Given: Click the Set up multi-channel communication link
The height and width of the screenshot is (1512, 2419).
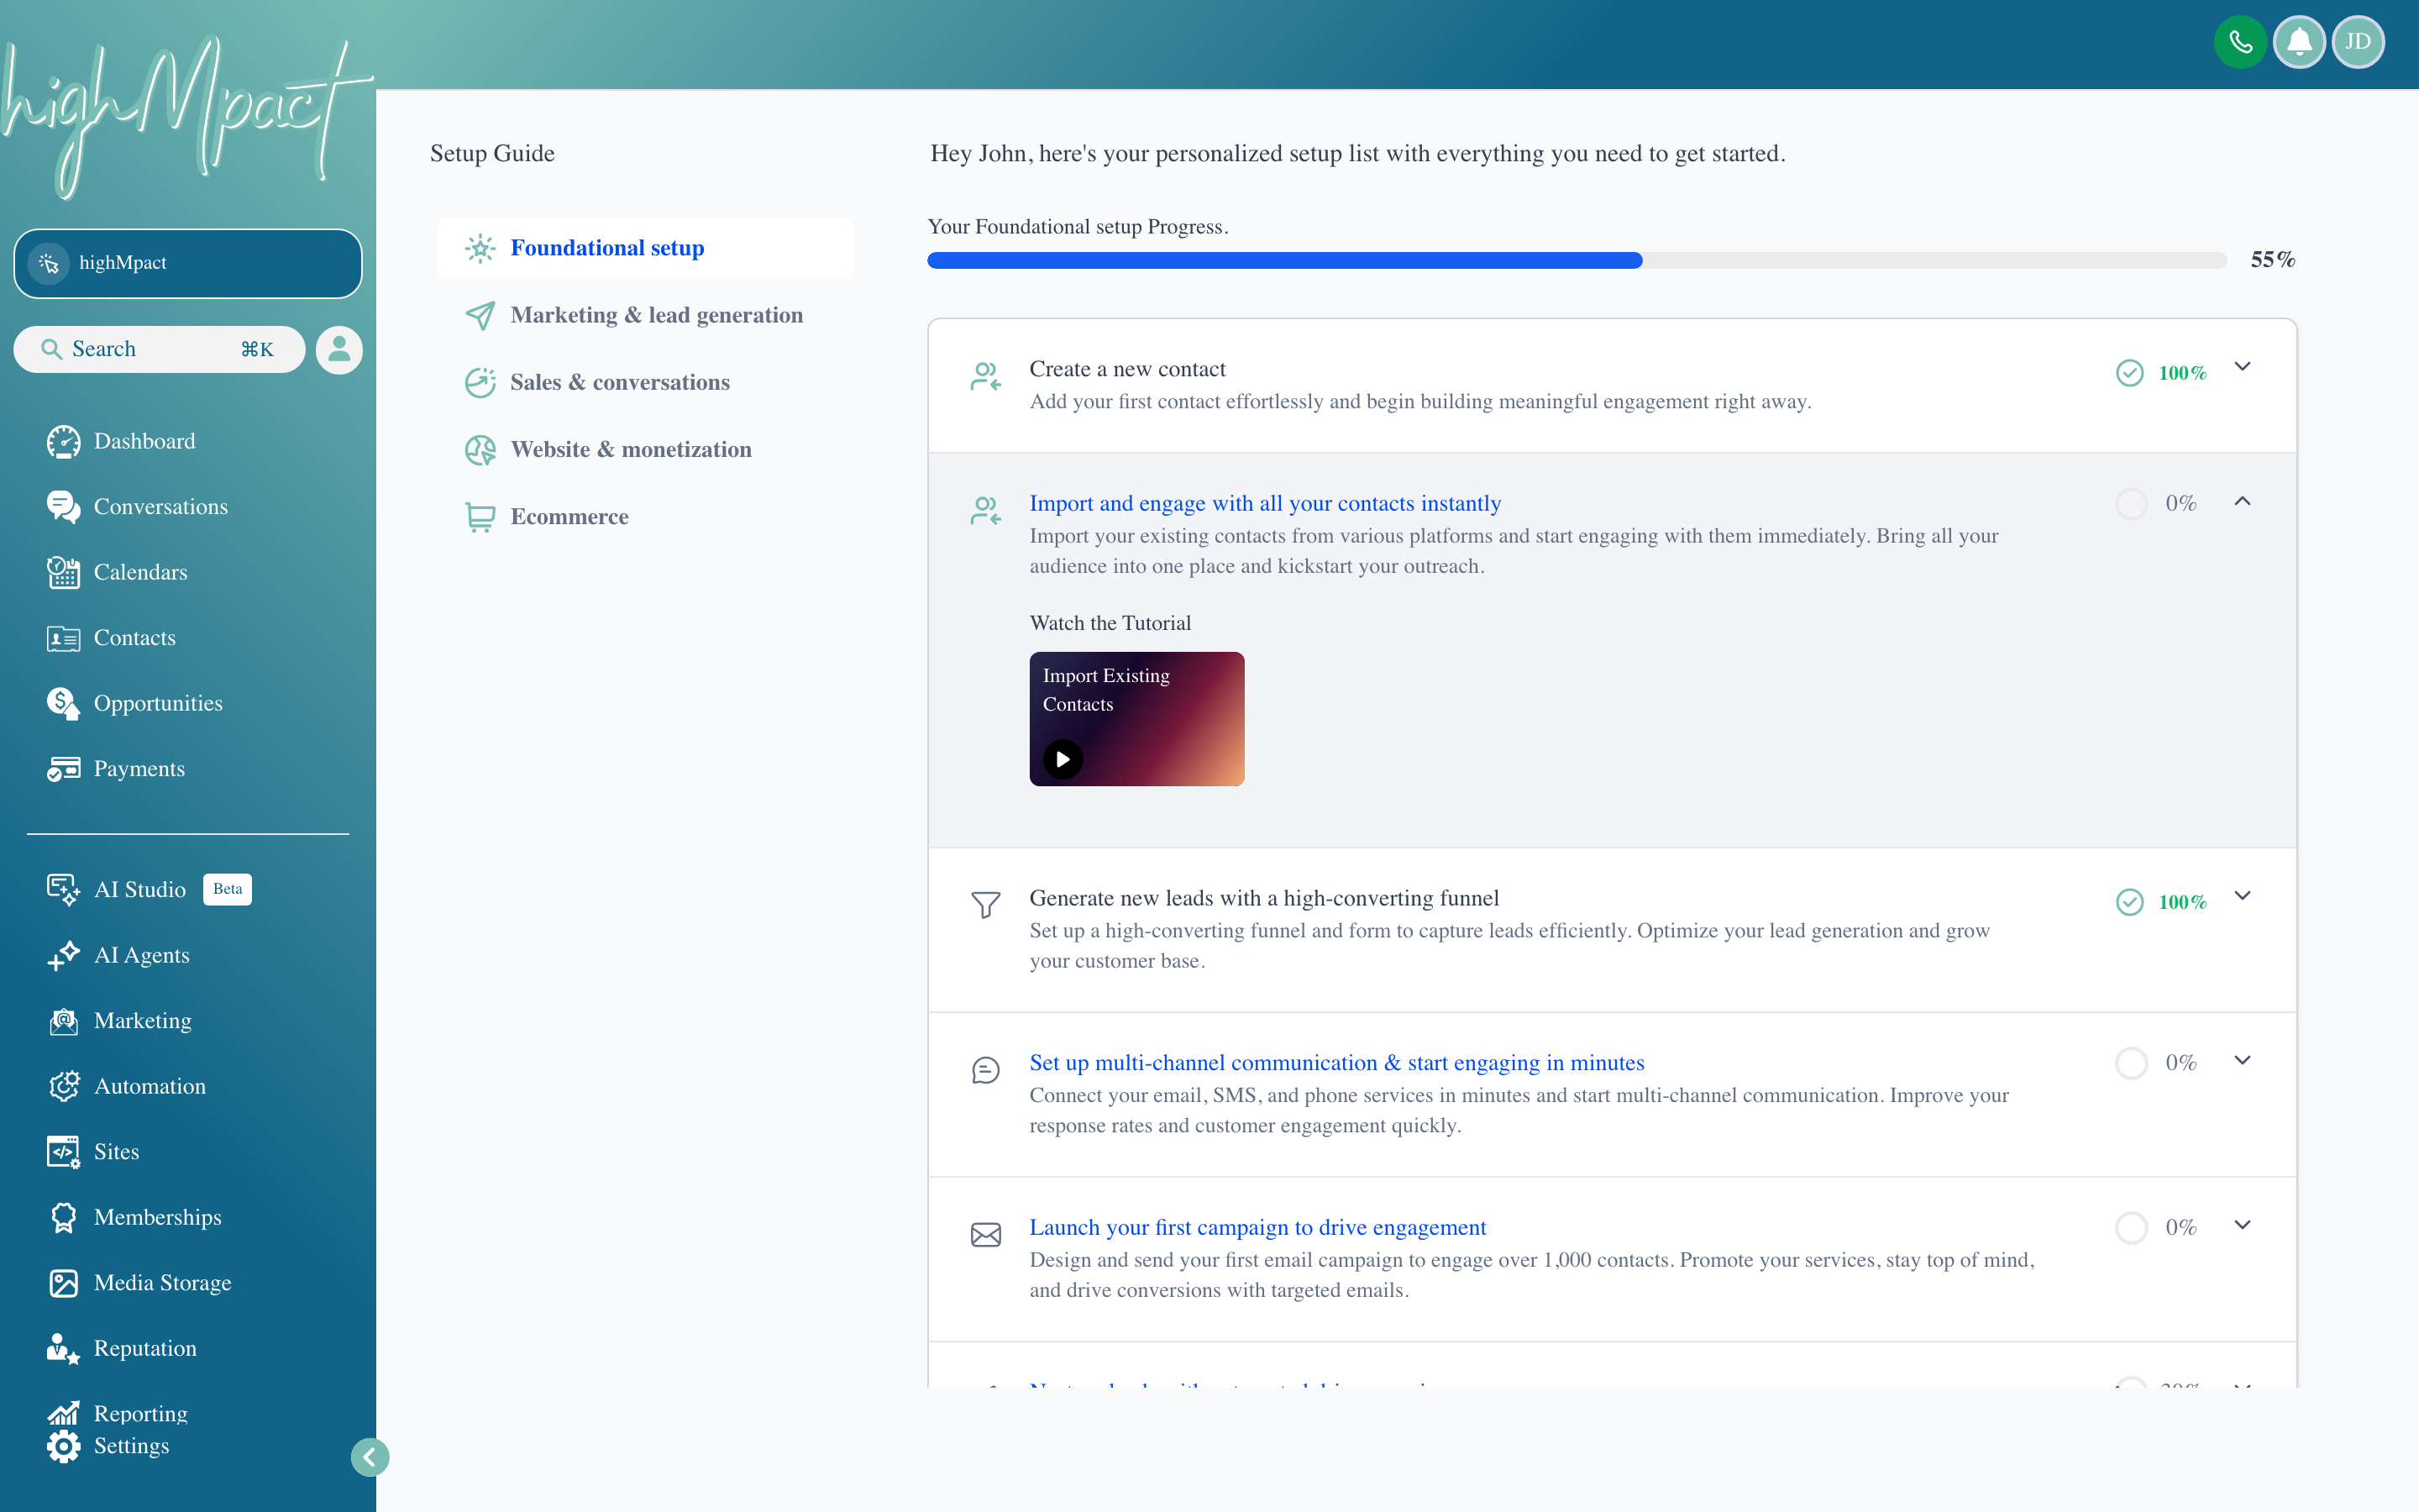Looking at the screenshot, I should click(1336, 1063).
